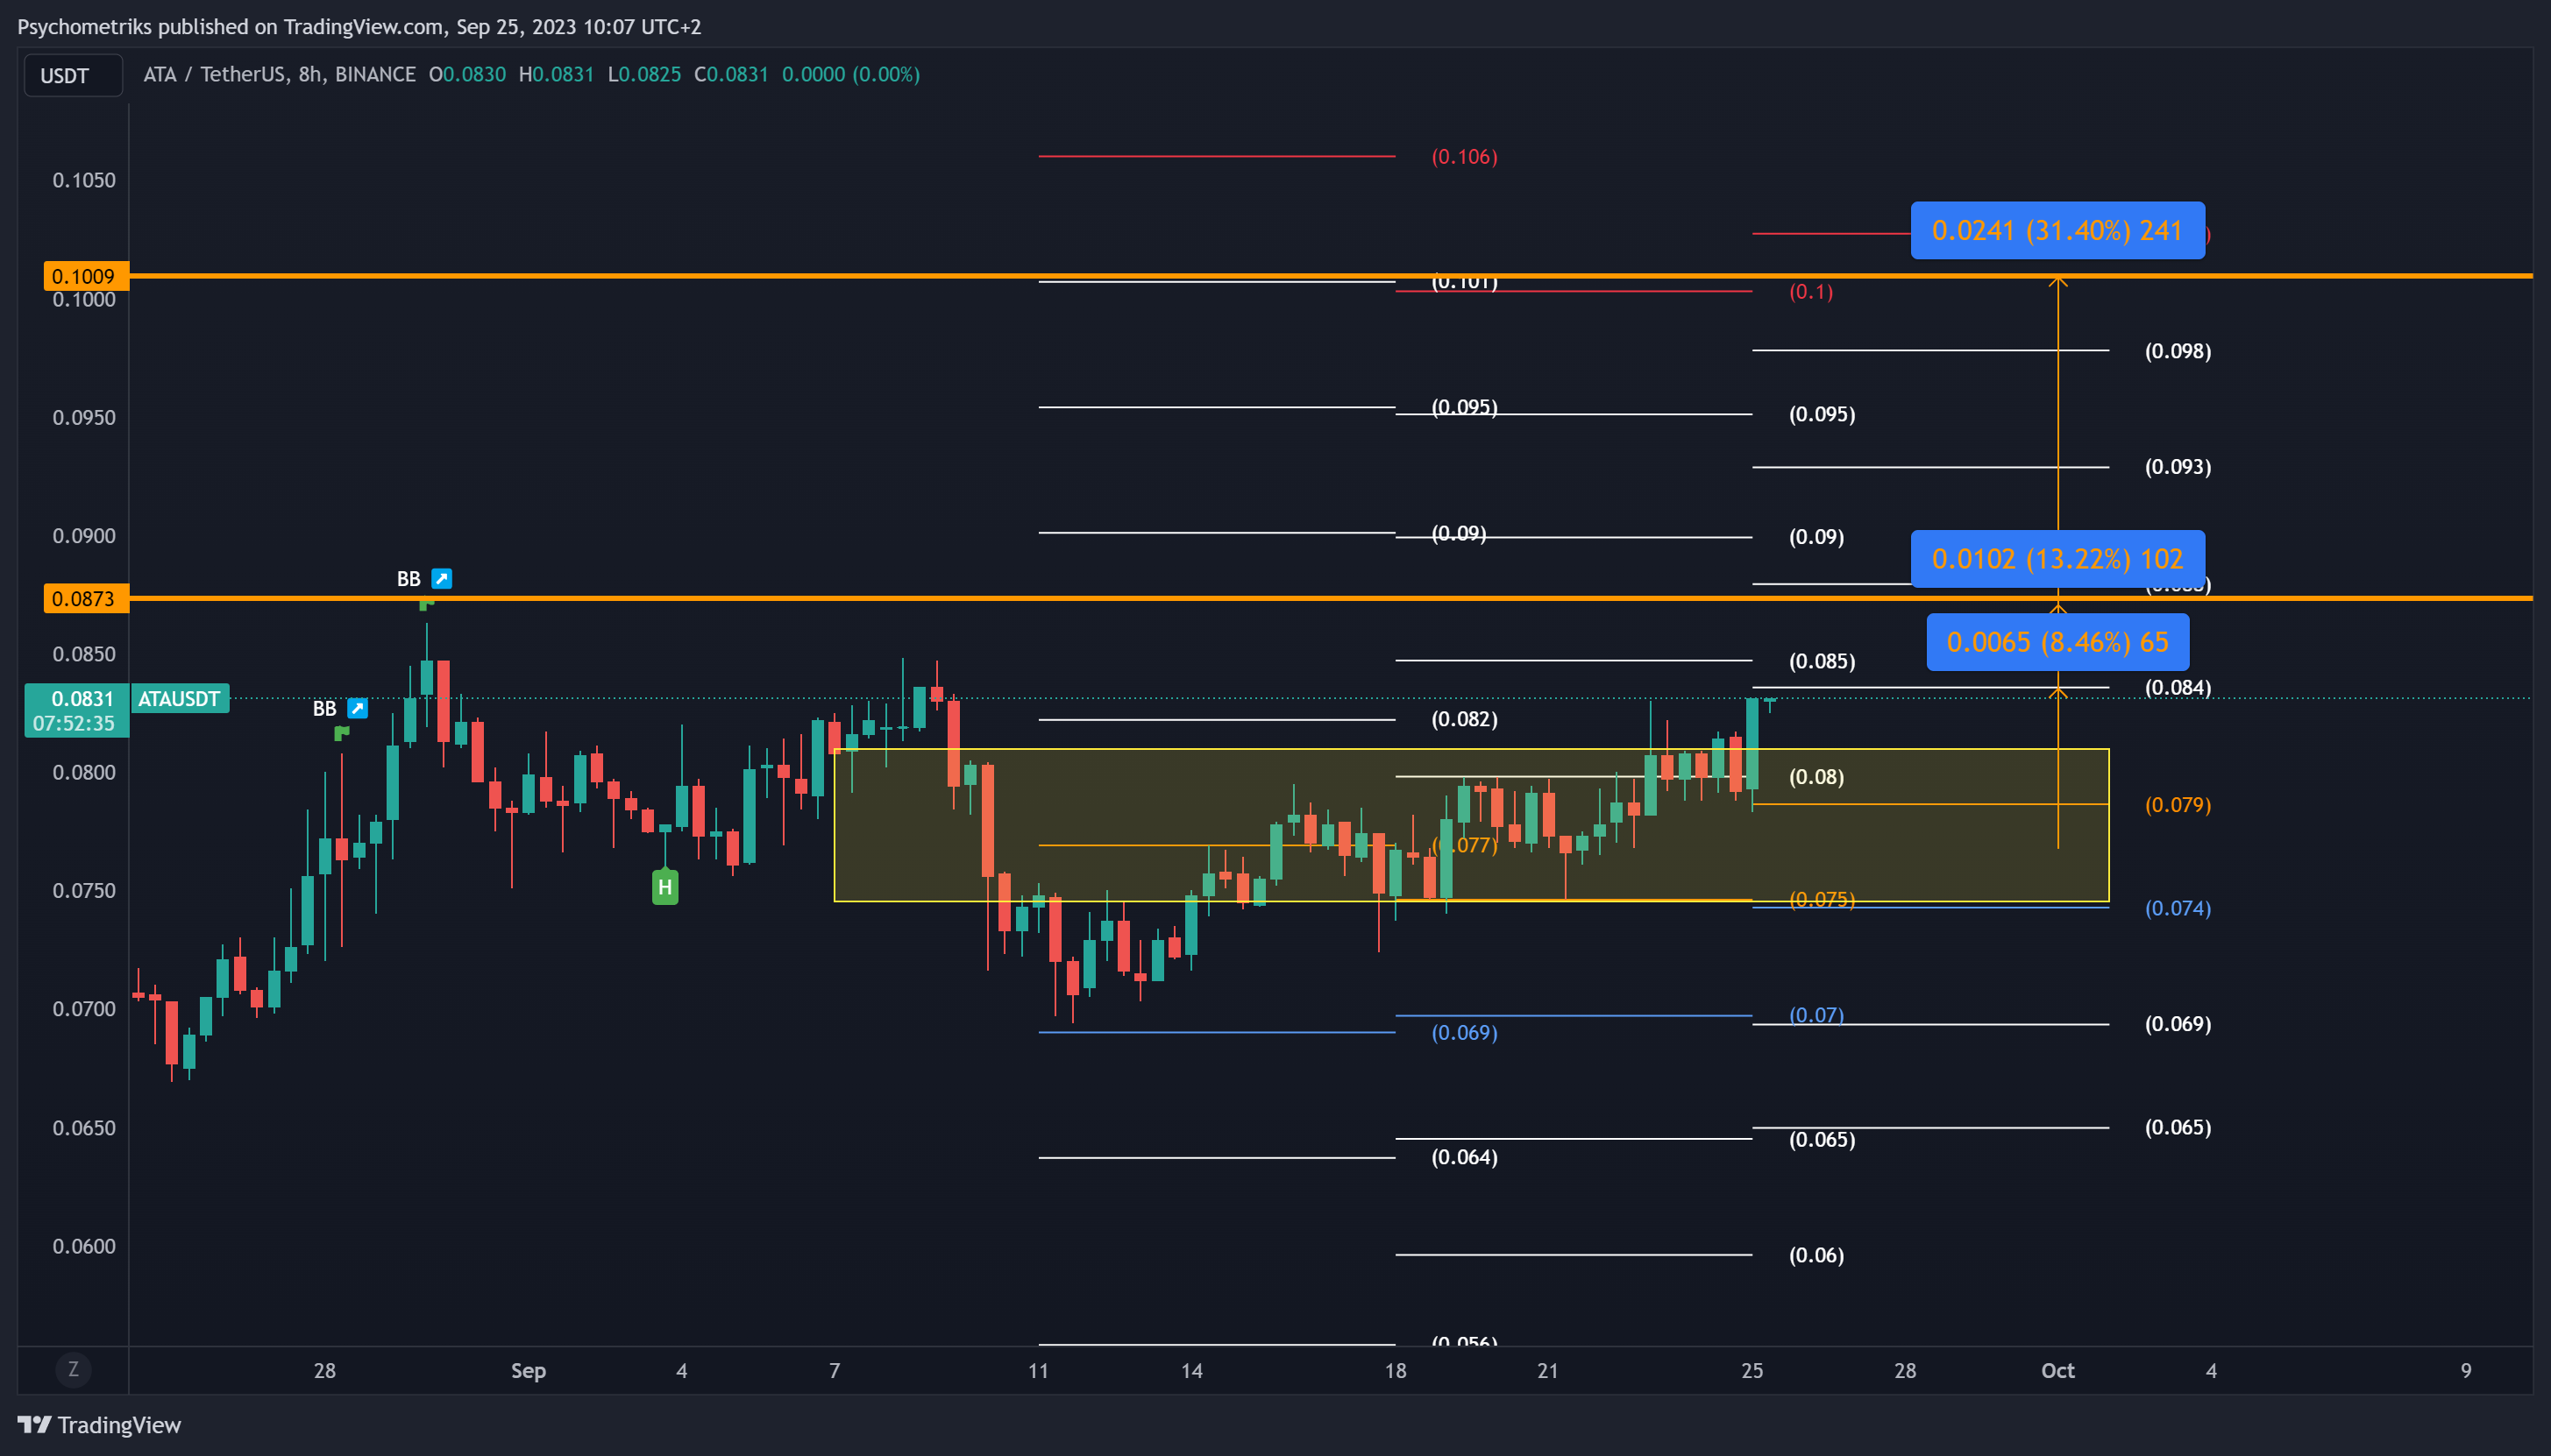This screenshot has height=1456, width=2551.
Task: Click the 18 date label on the time axis
Action: pyautogui.click(x=1396, y=1370)
